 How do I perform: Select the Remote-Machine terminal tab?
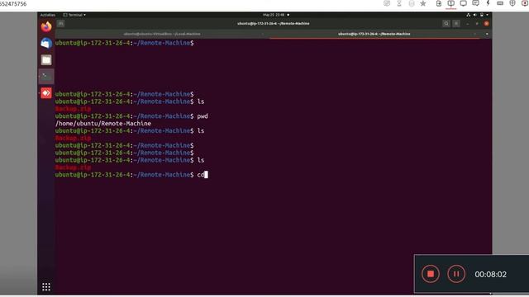(374, 34)
